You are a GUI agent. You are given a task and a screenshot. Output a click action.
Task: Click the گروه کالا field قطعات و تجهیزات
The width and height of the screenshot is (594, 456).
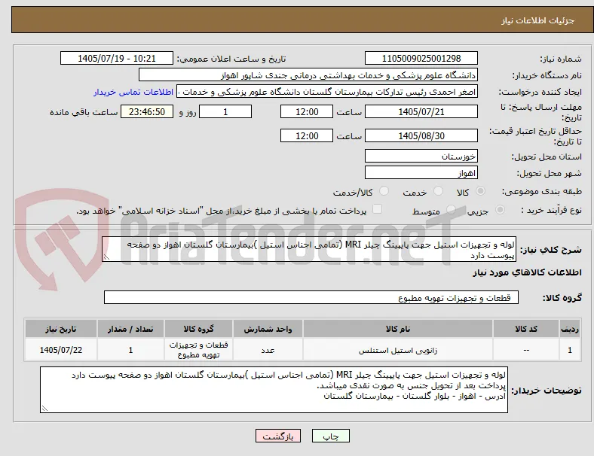[x=311, y=297]
